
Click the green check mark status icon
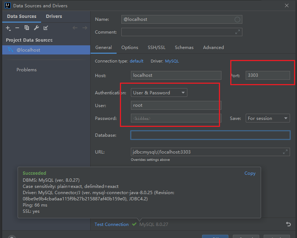tap(134, 224)
